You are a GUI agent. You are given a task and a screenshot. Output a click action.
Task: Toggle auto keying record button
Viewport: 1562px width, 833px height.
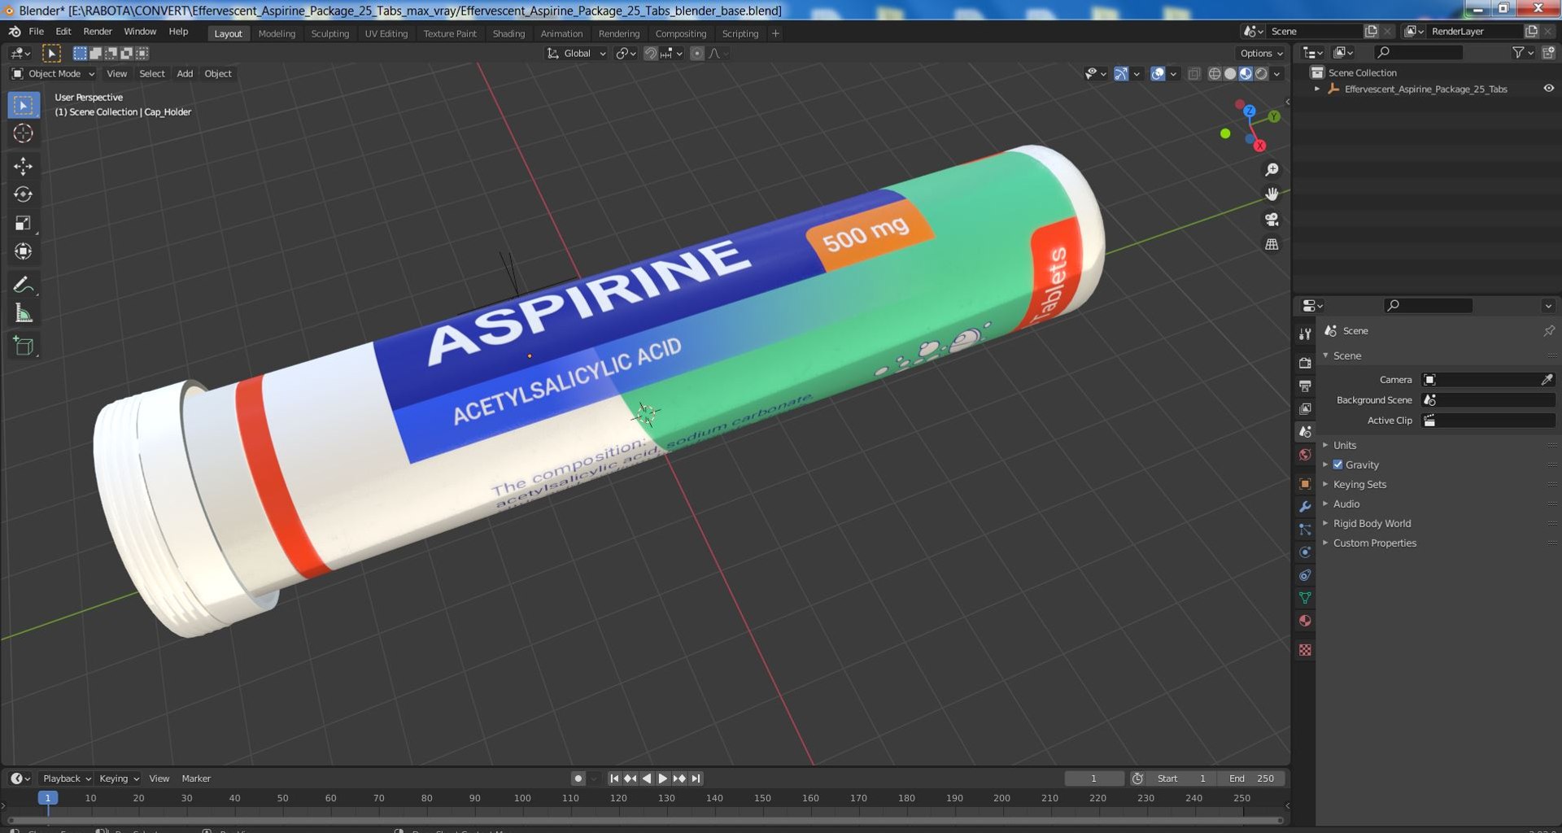click(x=578, y=778)
